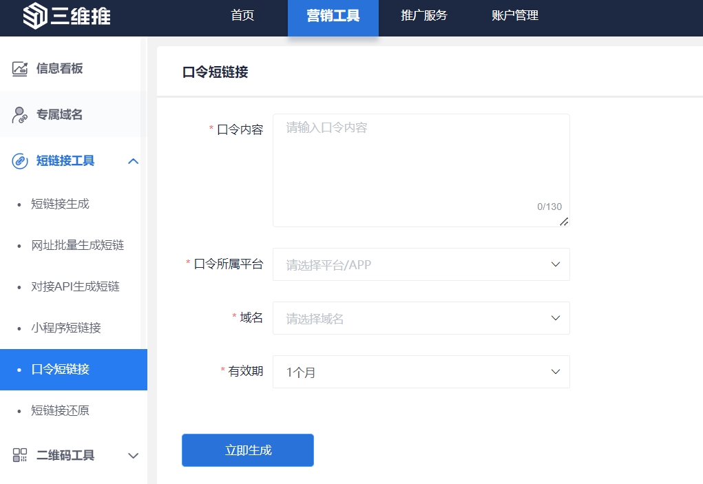The height and width of the screenshot is (484, 703).
Task: Click the 口令短链接 page heading
Action: (x=216, y=72)
